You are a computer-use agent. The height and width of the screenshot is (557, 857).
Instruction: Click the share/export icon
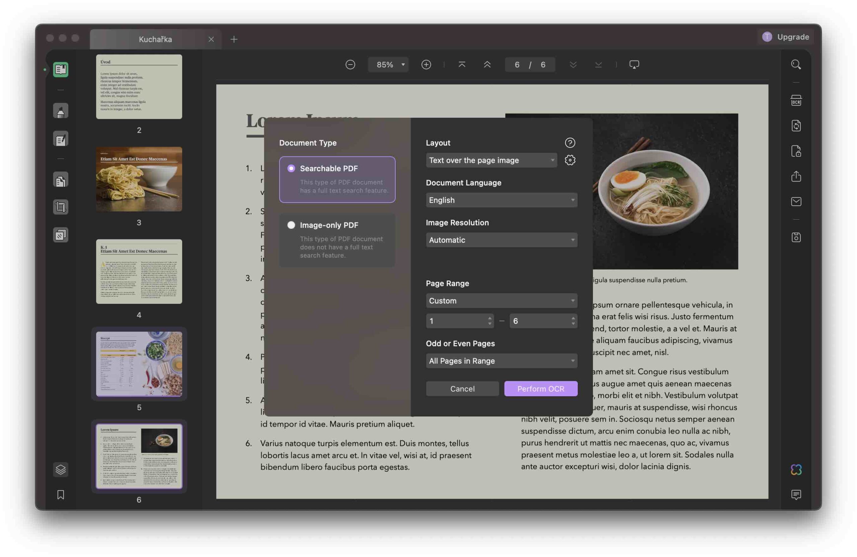pyautogui.click(x=796, y=176)
